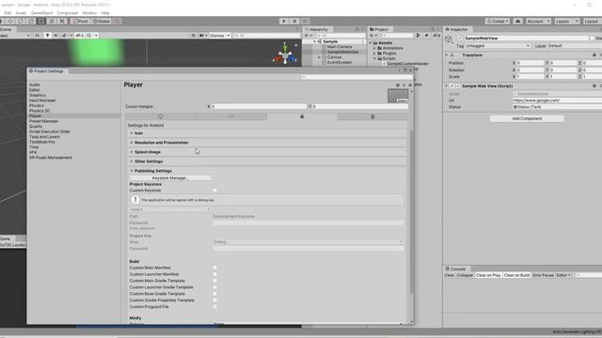
Task: Click the Project panel add plus button
Action: 372,36
